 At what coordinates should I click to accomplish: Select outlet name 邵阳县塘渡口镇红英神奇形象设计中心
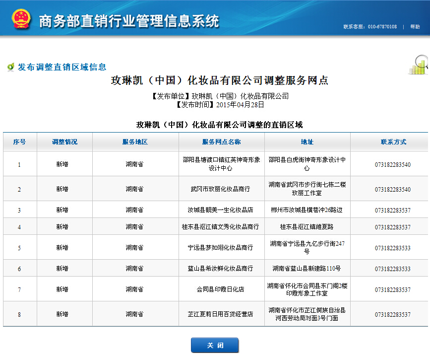point(221,164)
